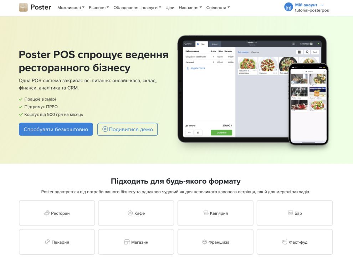Click the lock icon beside Анастасія
This screenshot has height=274, width=353.
point(311,44)
